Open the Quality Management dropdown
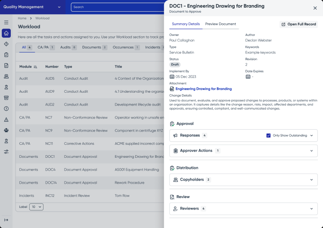Image resolution: width=323 pixels, height=228 pixels. coord(32,7)
